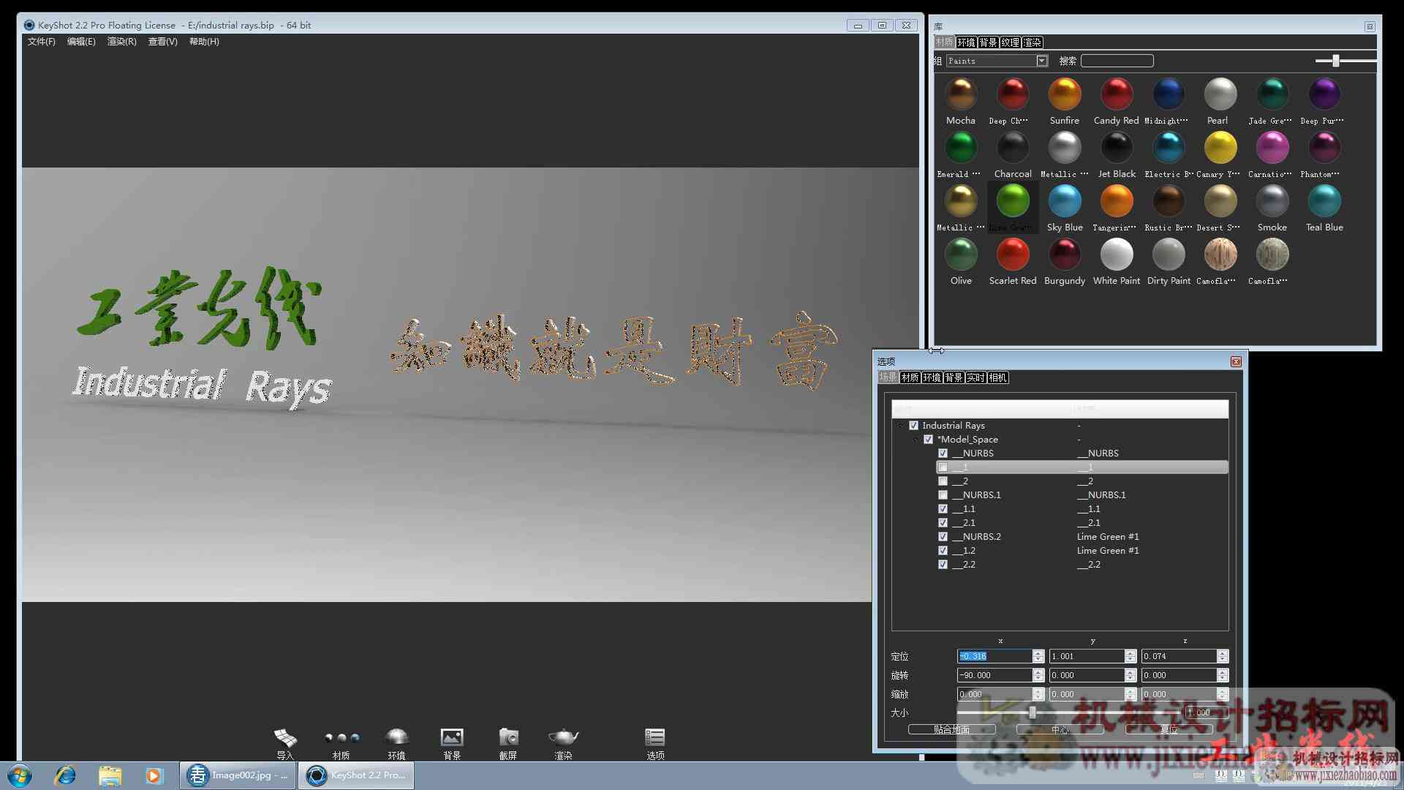Pick the Charcoal material ball
Image resolution: width=1404 pixels, height=790 pixels.
[x=1013, y=148]
